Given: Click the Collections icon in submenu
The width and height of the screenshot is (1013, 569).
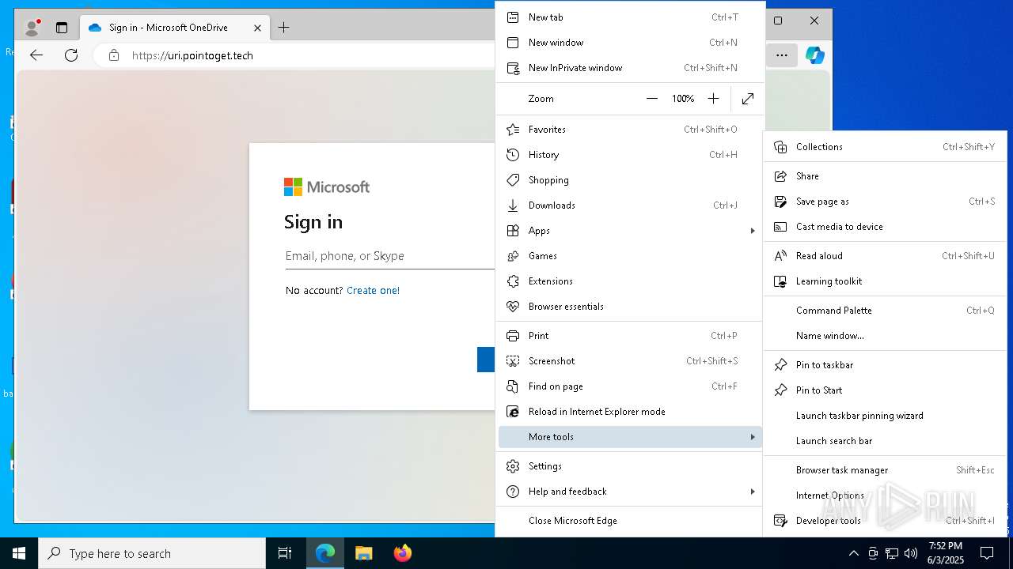Looking at the screenshot, I should click(x=780, y=146).
